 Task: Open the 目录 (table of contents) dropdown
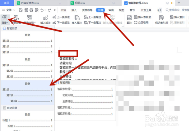(5, 20)
